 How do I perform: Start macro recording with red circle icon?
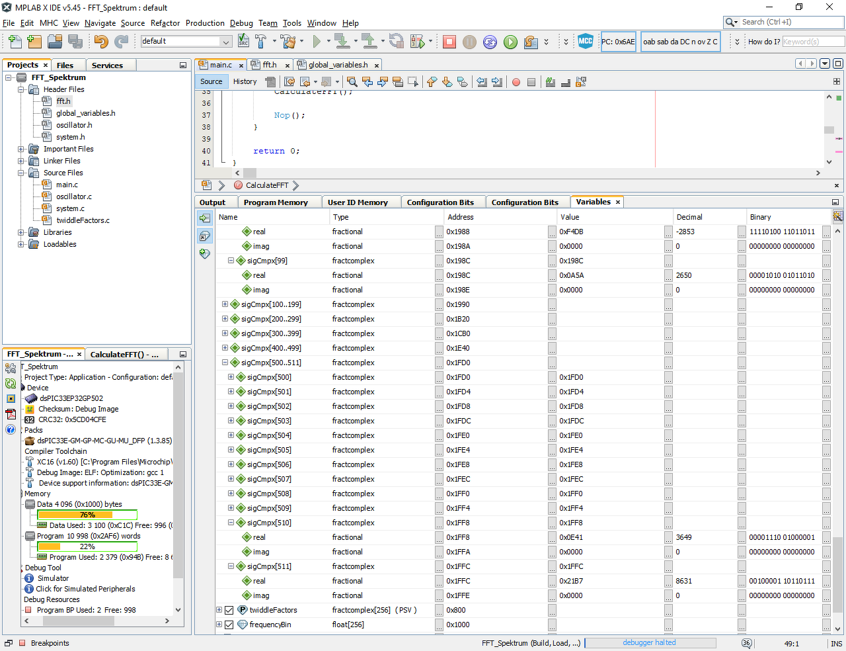[x=516, y=82]
